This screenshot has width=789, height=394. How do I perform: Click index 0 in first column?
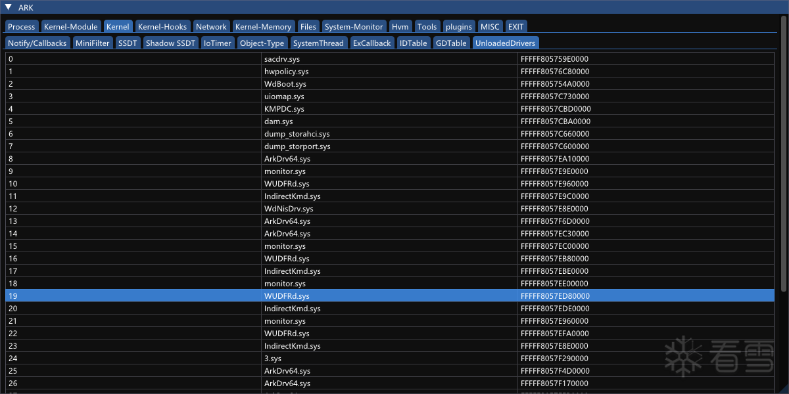[x=11, y=59]
